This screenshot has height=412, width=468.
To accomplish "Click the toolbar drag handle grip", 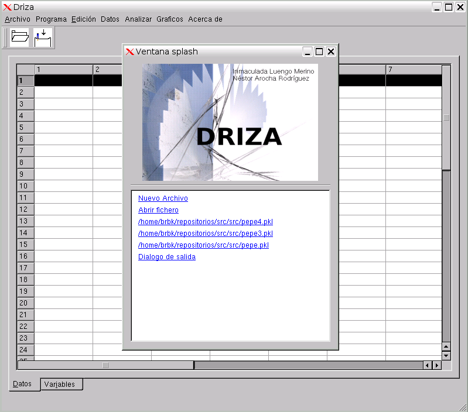I will point(5,37).
